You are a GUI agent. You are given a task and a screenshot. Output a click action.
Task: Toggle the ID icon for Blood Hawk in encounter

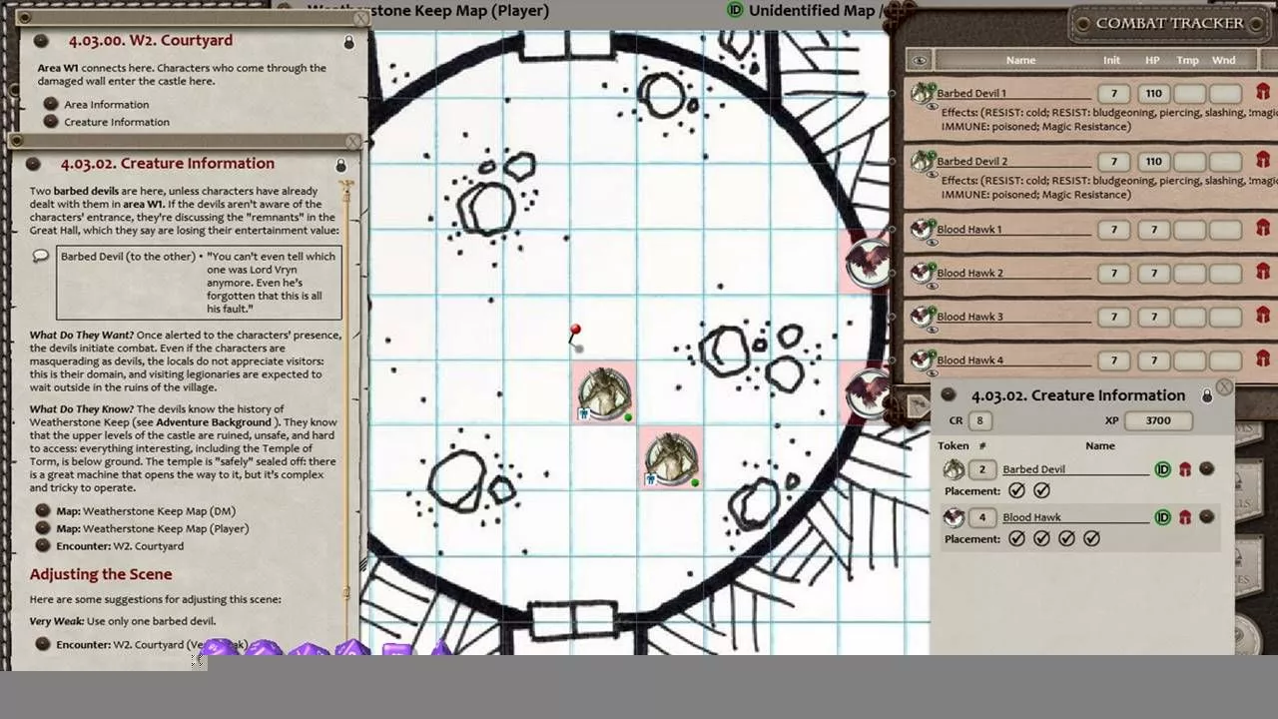(1163, 517)
